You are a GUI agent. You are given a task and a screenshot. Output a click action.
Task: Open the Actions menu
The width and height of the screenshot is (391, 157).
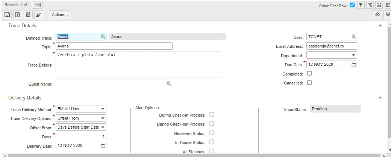(x=60, y=15)
